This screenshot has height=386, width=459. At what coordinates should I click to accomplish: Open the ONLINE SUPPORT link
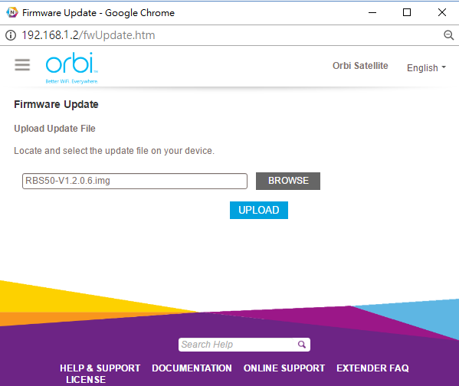click(284, 368)
